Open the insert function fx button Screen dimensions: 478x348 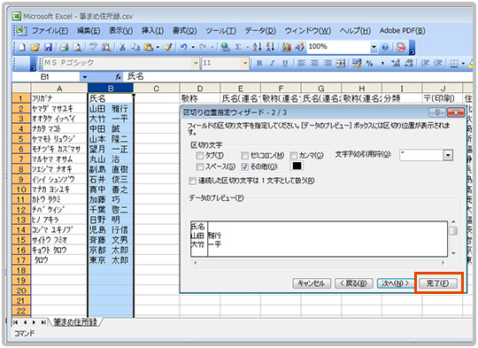pyautogui.click(x=118, y=77)
